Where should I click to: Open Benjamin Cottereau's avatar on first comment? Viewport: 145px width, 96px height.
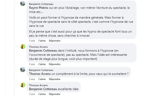pyautogui.click(x=23, y=4)
